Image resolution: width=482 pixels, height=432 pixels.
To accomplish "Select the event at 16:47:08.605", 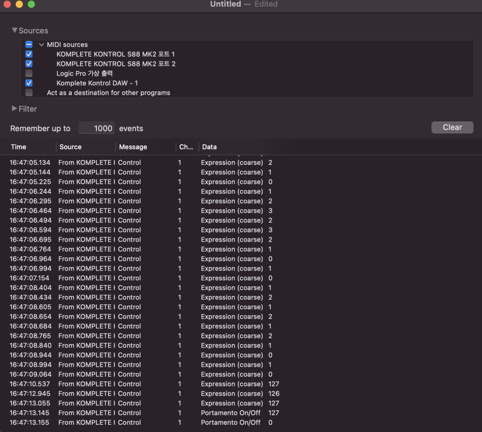I will 241,307.
